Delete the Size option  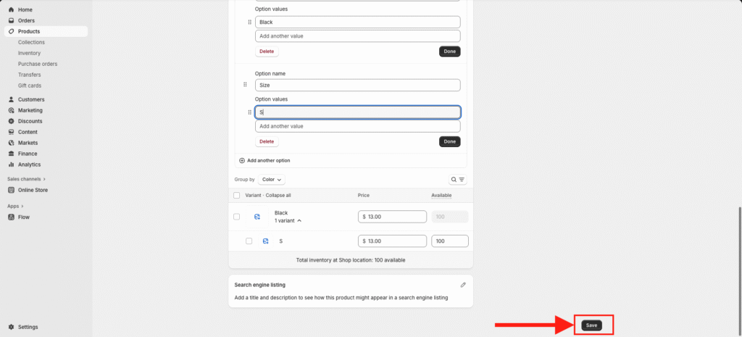point(267,141)
